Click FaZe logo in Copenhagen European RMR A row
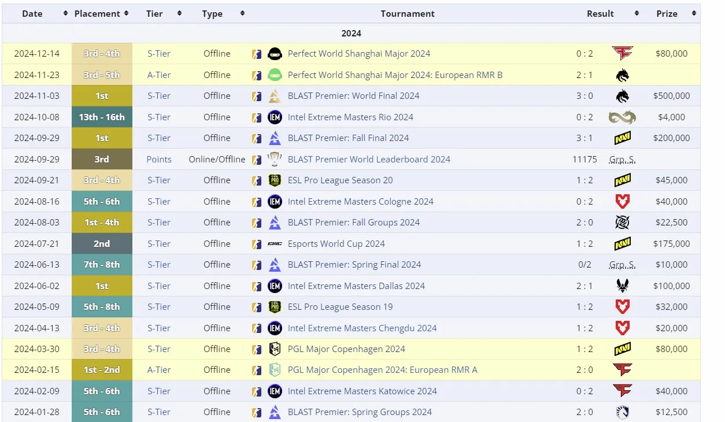725x422 pixels. coord(622,370)
